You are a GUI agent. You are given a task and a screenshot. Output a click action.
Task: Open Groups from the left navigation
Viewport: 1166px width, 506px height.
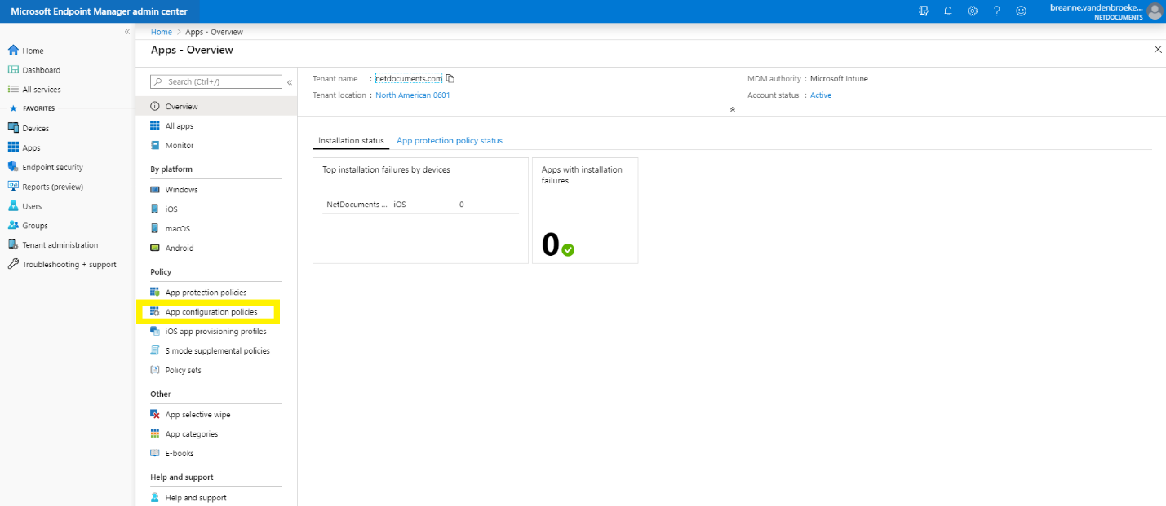pyautogui.click(x=36, y=225)
